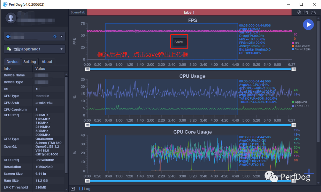
Task: Select the Ram Size value 11.2 GB
Action: pos(42,180)
